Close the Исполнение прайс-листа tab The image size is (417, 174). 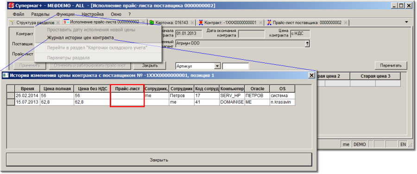click(x=143, y=22)
